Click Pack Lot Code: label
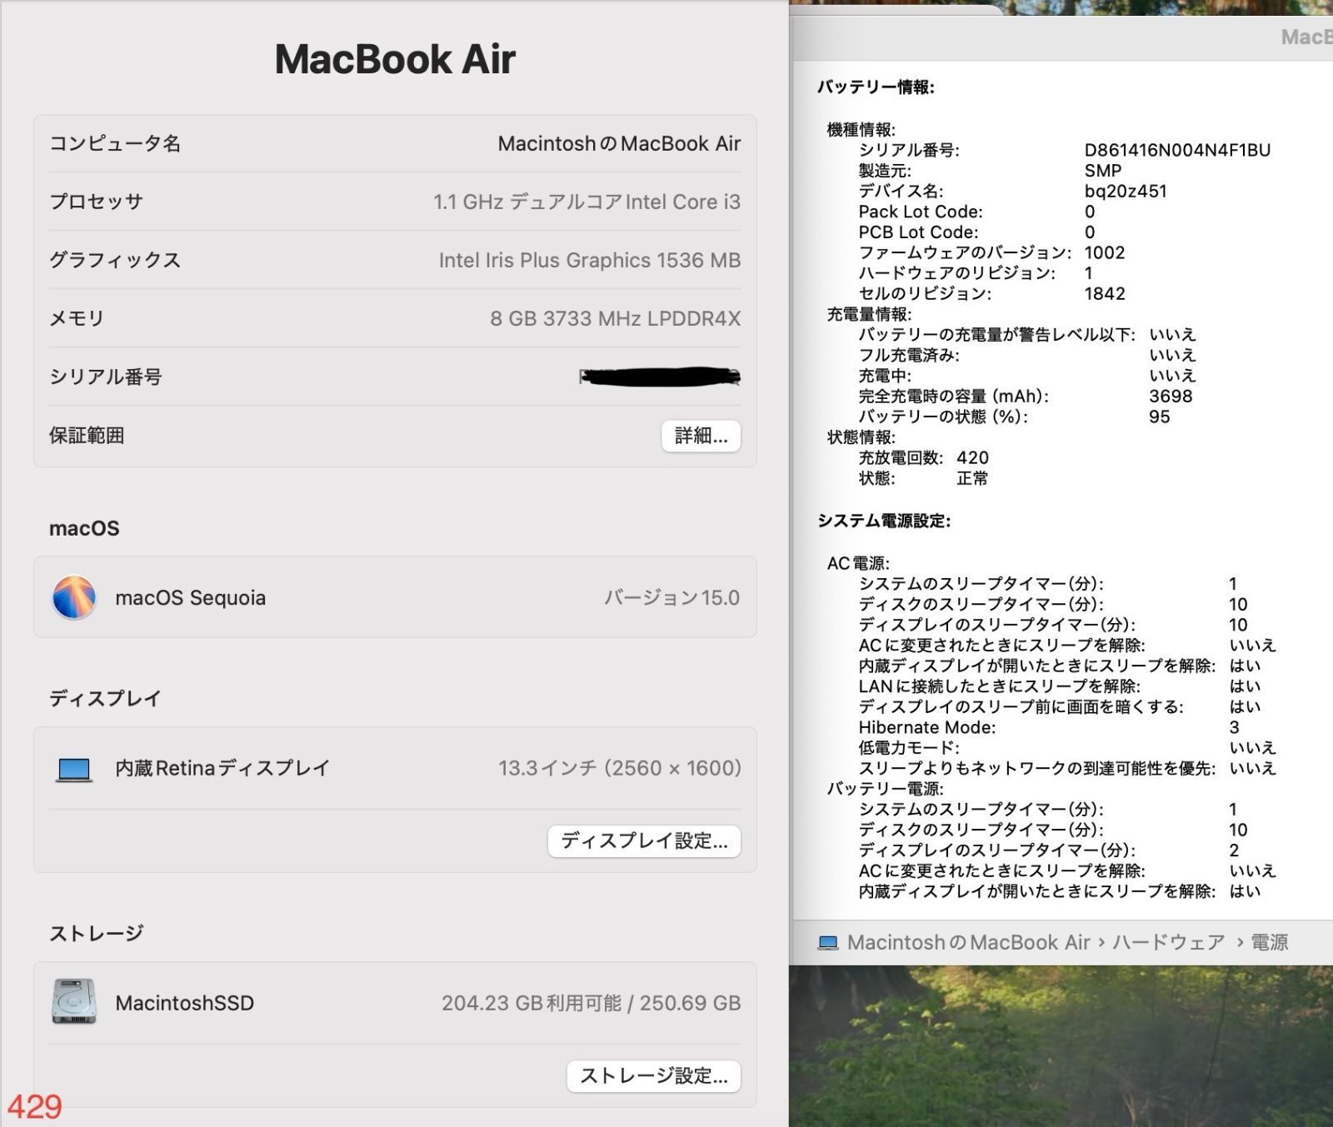Screen dimensions: 1333x1127 coord(921,212)
